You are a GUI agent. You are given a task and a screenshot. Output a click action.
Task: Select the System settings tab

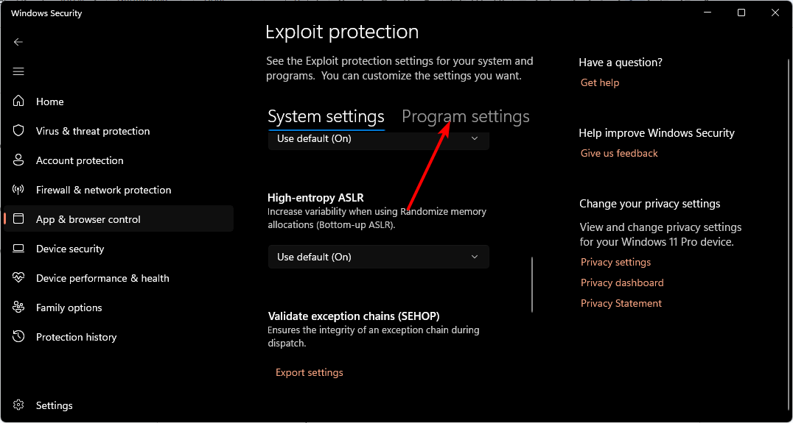(326, 117)
